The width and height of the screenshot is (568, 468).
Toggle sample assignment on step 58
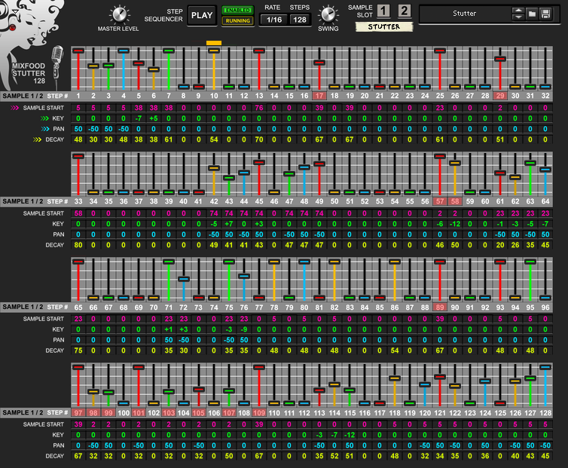click(455, 201)
